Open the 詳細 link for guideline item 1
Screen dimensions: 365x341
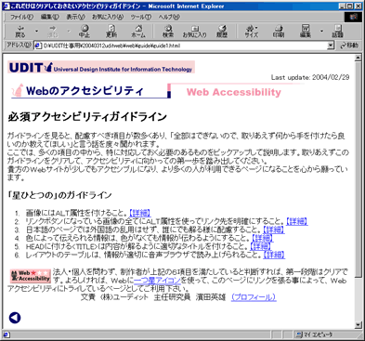140,213
